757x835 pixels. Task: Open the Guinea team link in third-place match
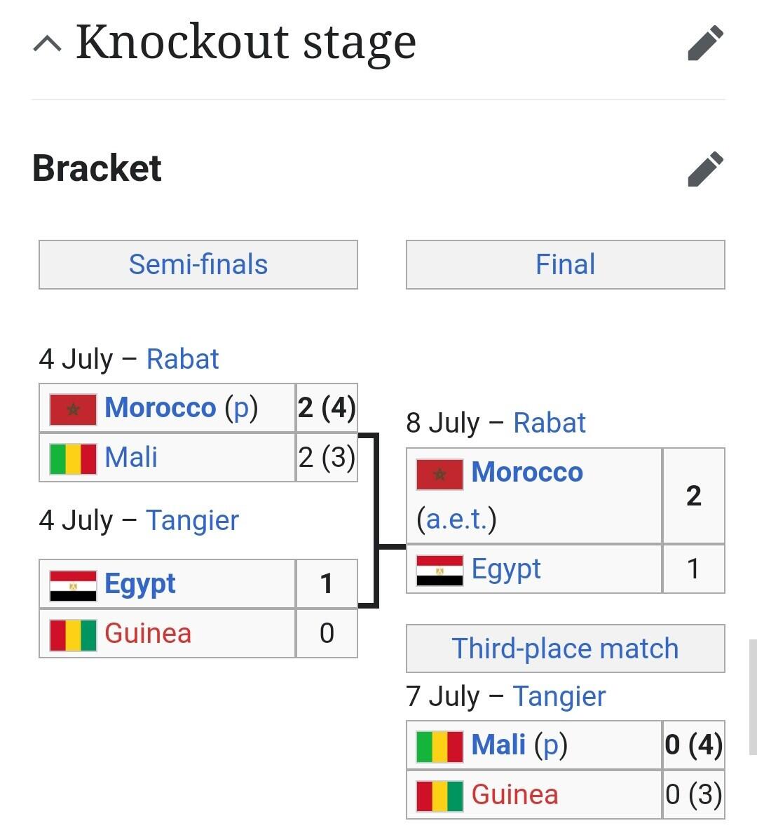(514, 795)
